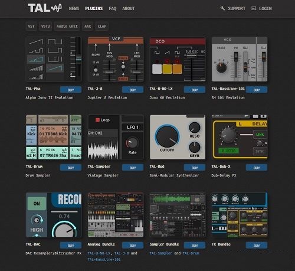Filter plugins by Audio Unit format
The image size is (295, 271).
point(67,26)
